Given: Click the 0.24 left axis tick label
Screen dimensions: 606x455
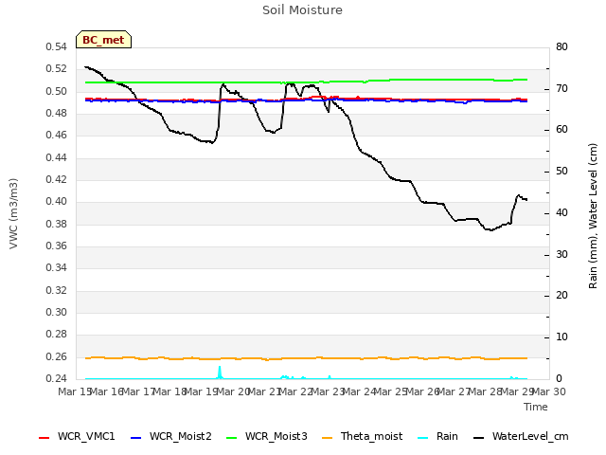Looking at the screenshot, I should pyautogui.click(x=57, y=378).
